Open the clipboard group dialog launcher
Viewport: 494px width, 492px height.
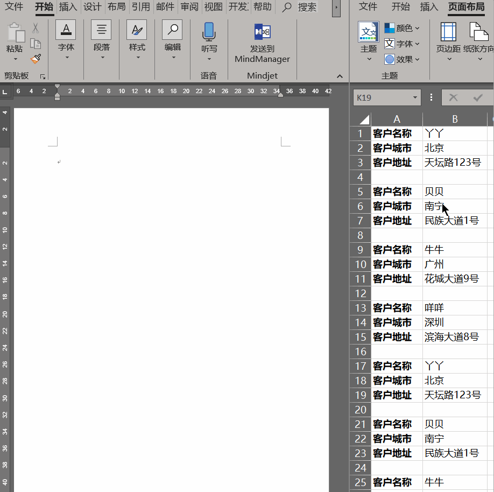click(x=43, y=76)
